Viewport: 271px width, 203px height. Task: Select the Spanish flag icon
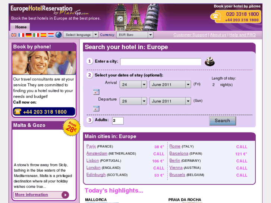point(43,35)
